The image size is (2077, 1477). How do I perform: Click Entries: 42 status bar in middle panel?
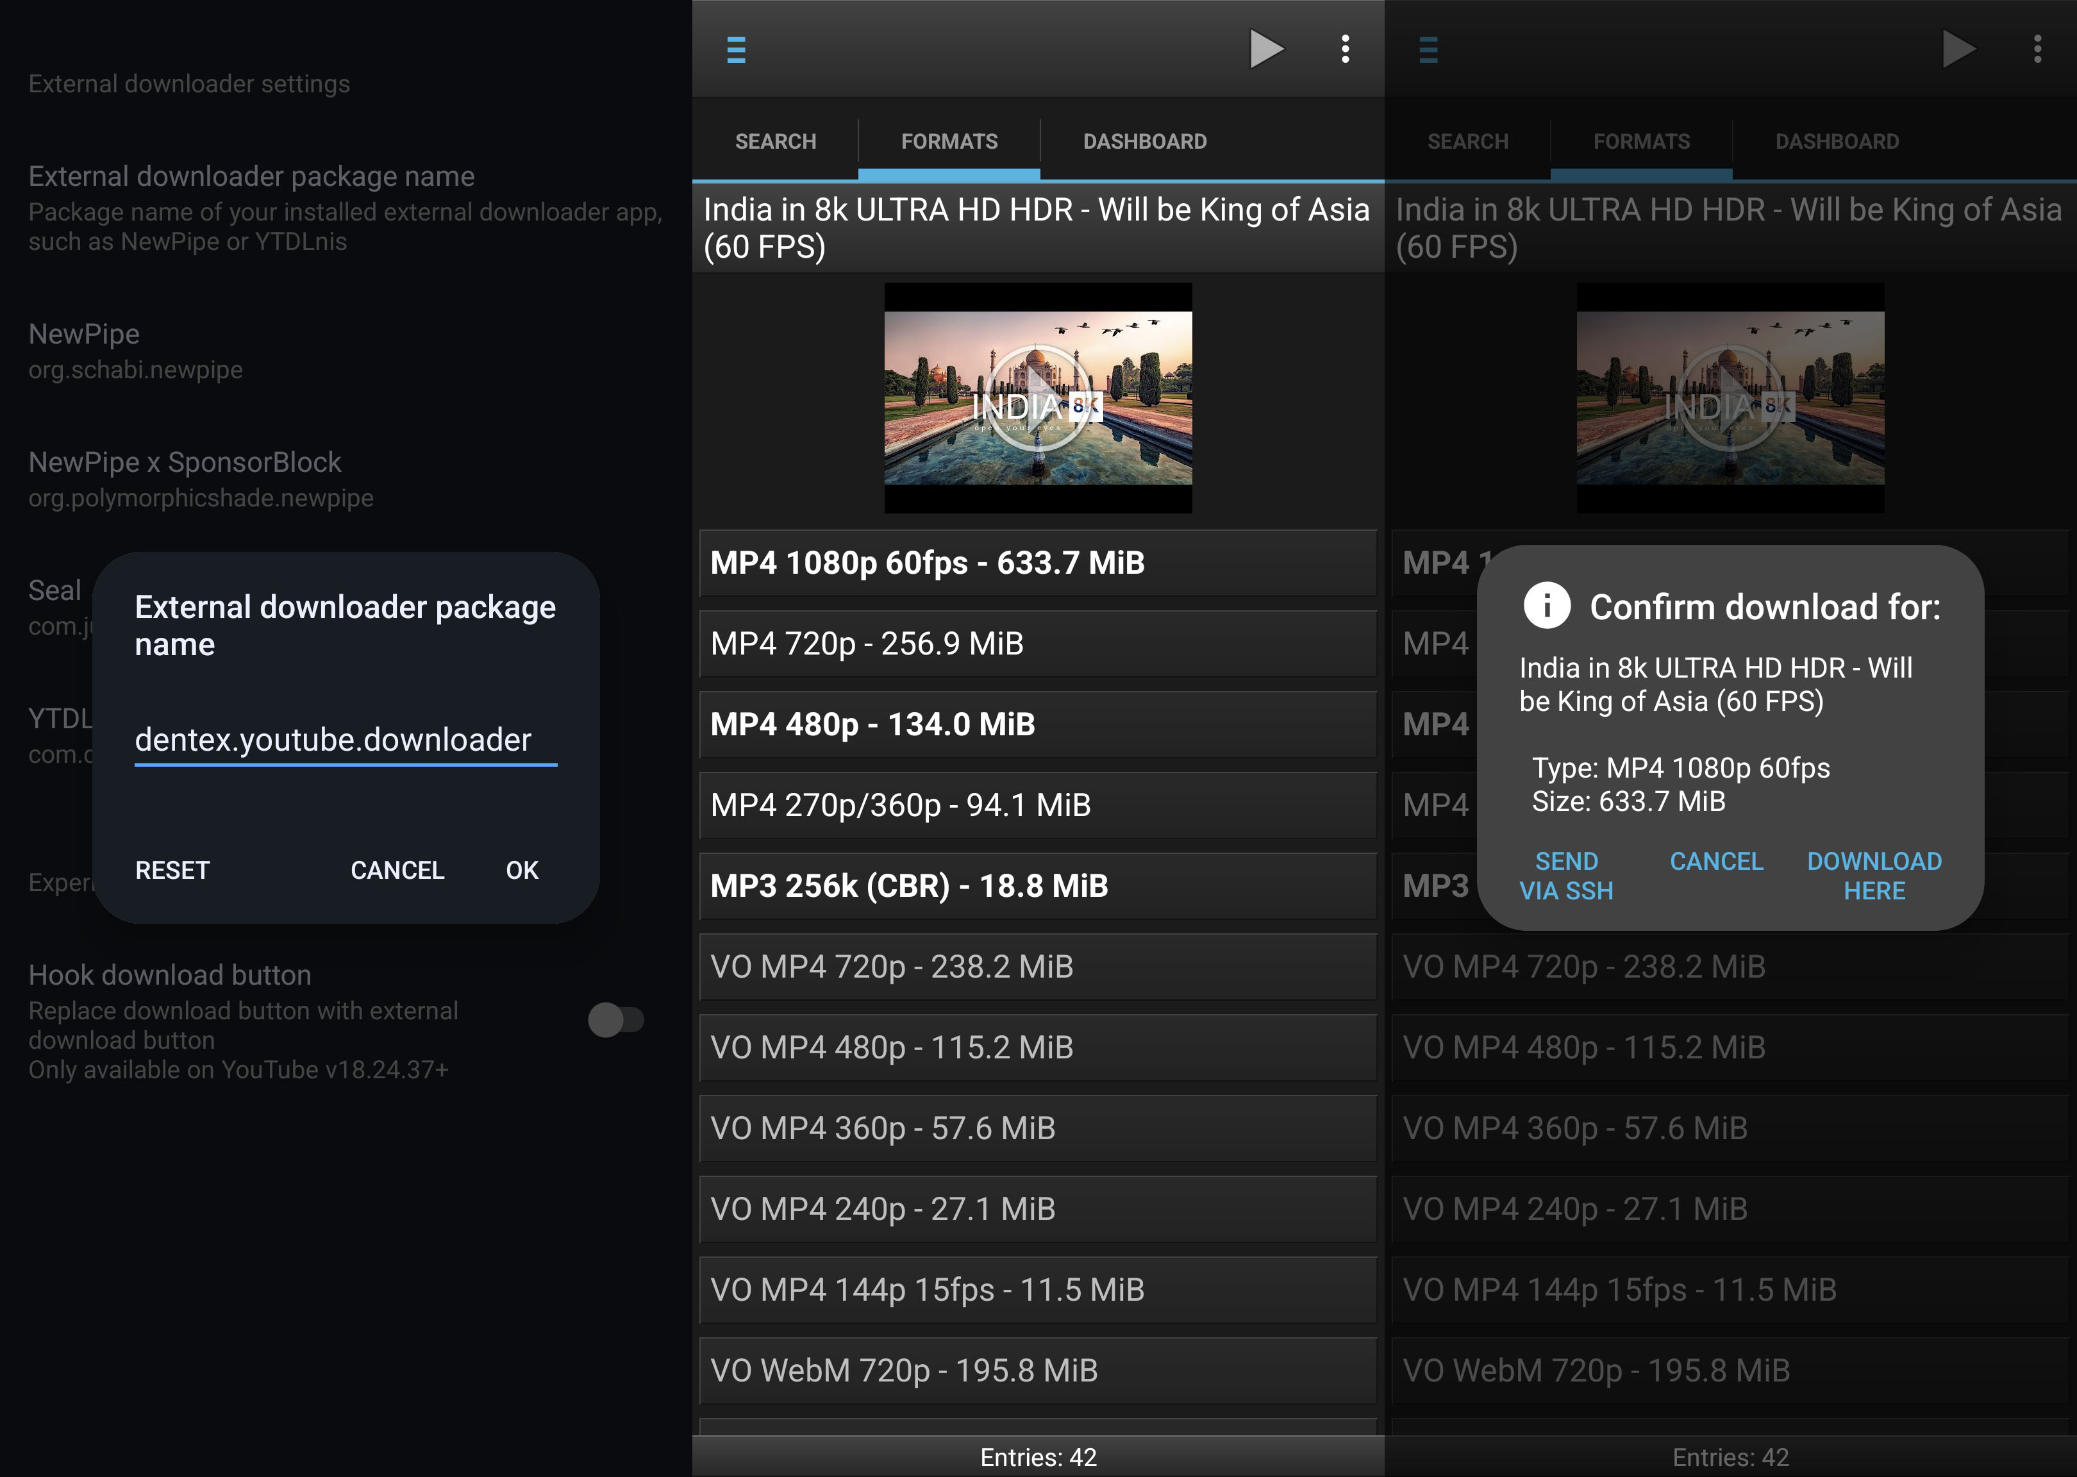[1038, 1457]
